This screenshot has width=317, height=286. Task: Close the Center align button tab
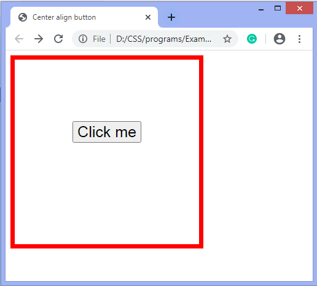point(148,17)
